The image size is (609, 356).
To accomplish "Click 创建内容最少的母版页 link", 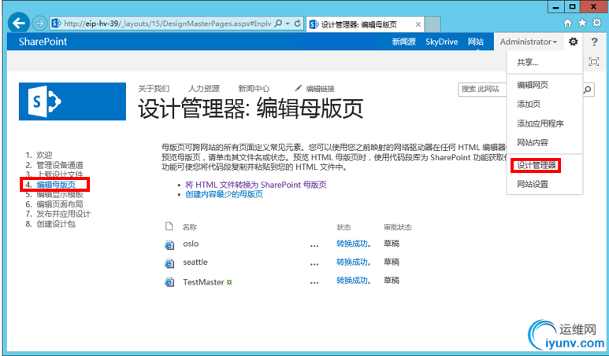I will click(224, 194).
